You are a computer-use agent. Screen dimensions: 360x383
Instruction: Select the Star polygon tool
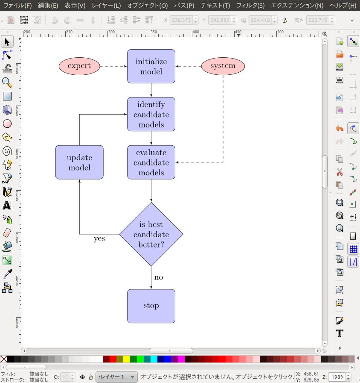(7, 137)
